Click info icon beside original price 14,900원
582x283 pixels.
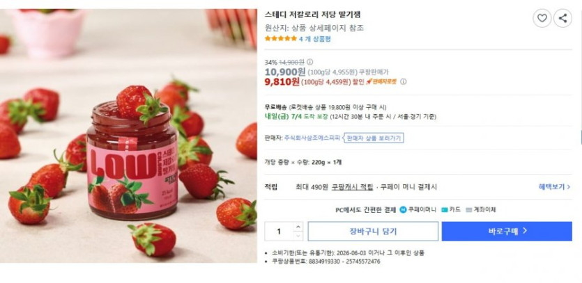coord(309,62)
